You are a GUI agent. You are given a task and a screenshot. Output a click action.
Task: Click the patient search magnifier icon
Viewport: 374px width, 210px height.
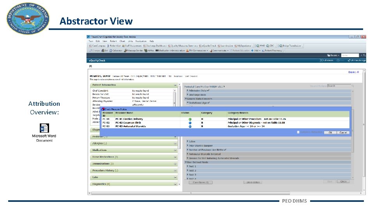tap(364, 55)
